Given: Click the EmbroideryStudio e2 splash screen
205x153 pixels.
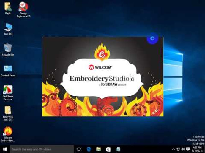Looking at the screenshot, I should click(102, 77).
